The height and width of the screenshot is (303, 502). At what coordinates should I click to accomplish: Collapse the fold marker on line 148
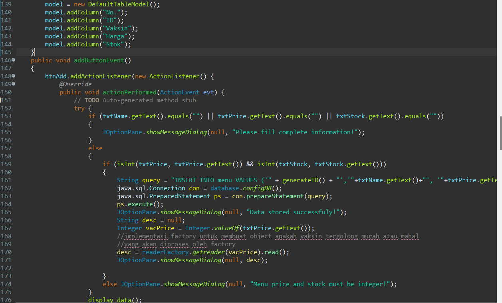(x=14, y=76)
